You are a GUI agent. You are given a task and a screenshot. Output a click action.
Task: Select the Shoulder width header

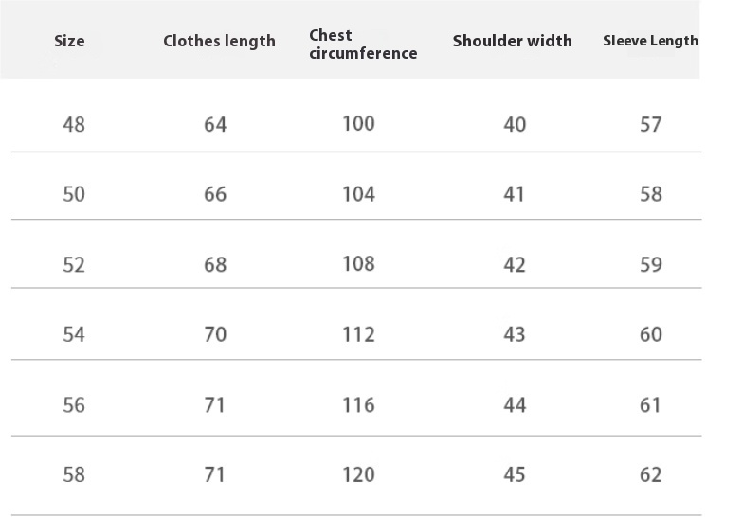512,41
